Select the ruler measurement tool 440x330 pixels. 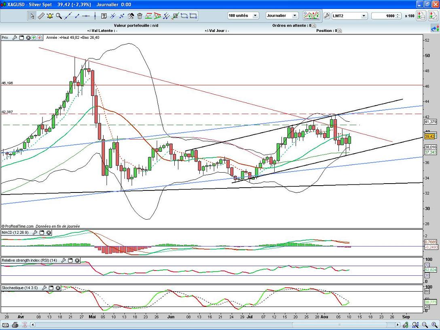tap(41, 16)
